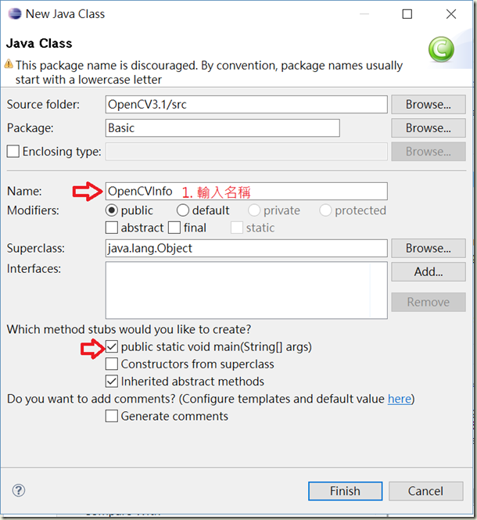Viewport: 477px width, 520px height.
Task: Click the Source folder input field
Action: [x=246, y=105]
